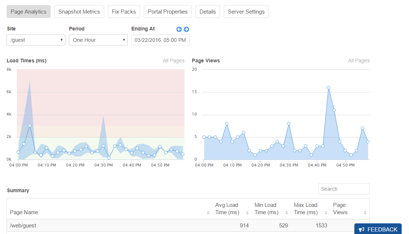Click the 914 average load value
Screen dimensions: 409x234
(244, 226)
